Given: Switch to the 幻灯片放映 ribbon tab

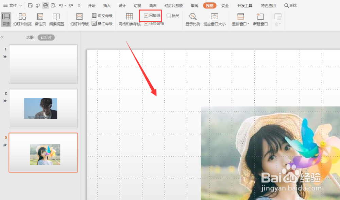Looking at the screenshot, I should click(x=173, y=6).
